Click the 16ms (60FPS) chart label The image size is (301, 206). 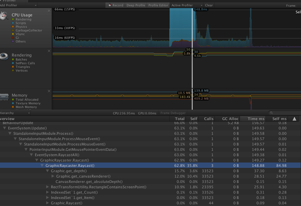pos(65,38)
